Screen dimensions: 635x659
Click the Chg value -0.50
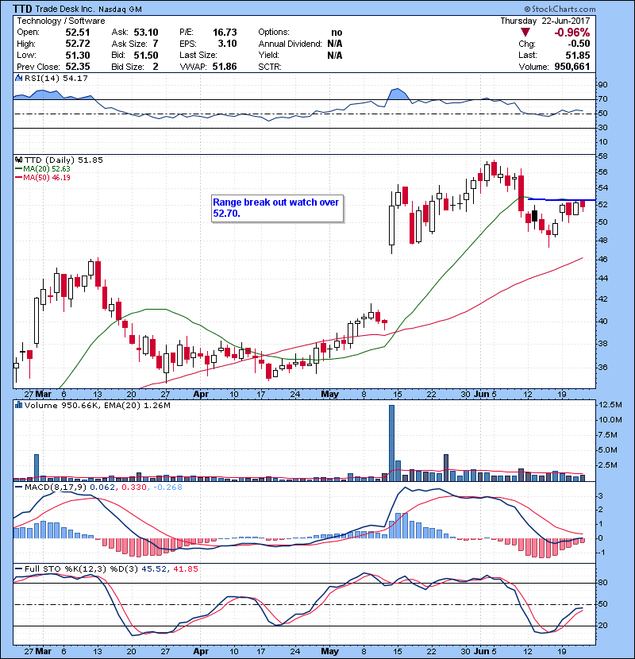pyautogui.click(x=579, y=44)
